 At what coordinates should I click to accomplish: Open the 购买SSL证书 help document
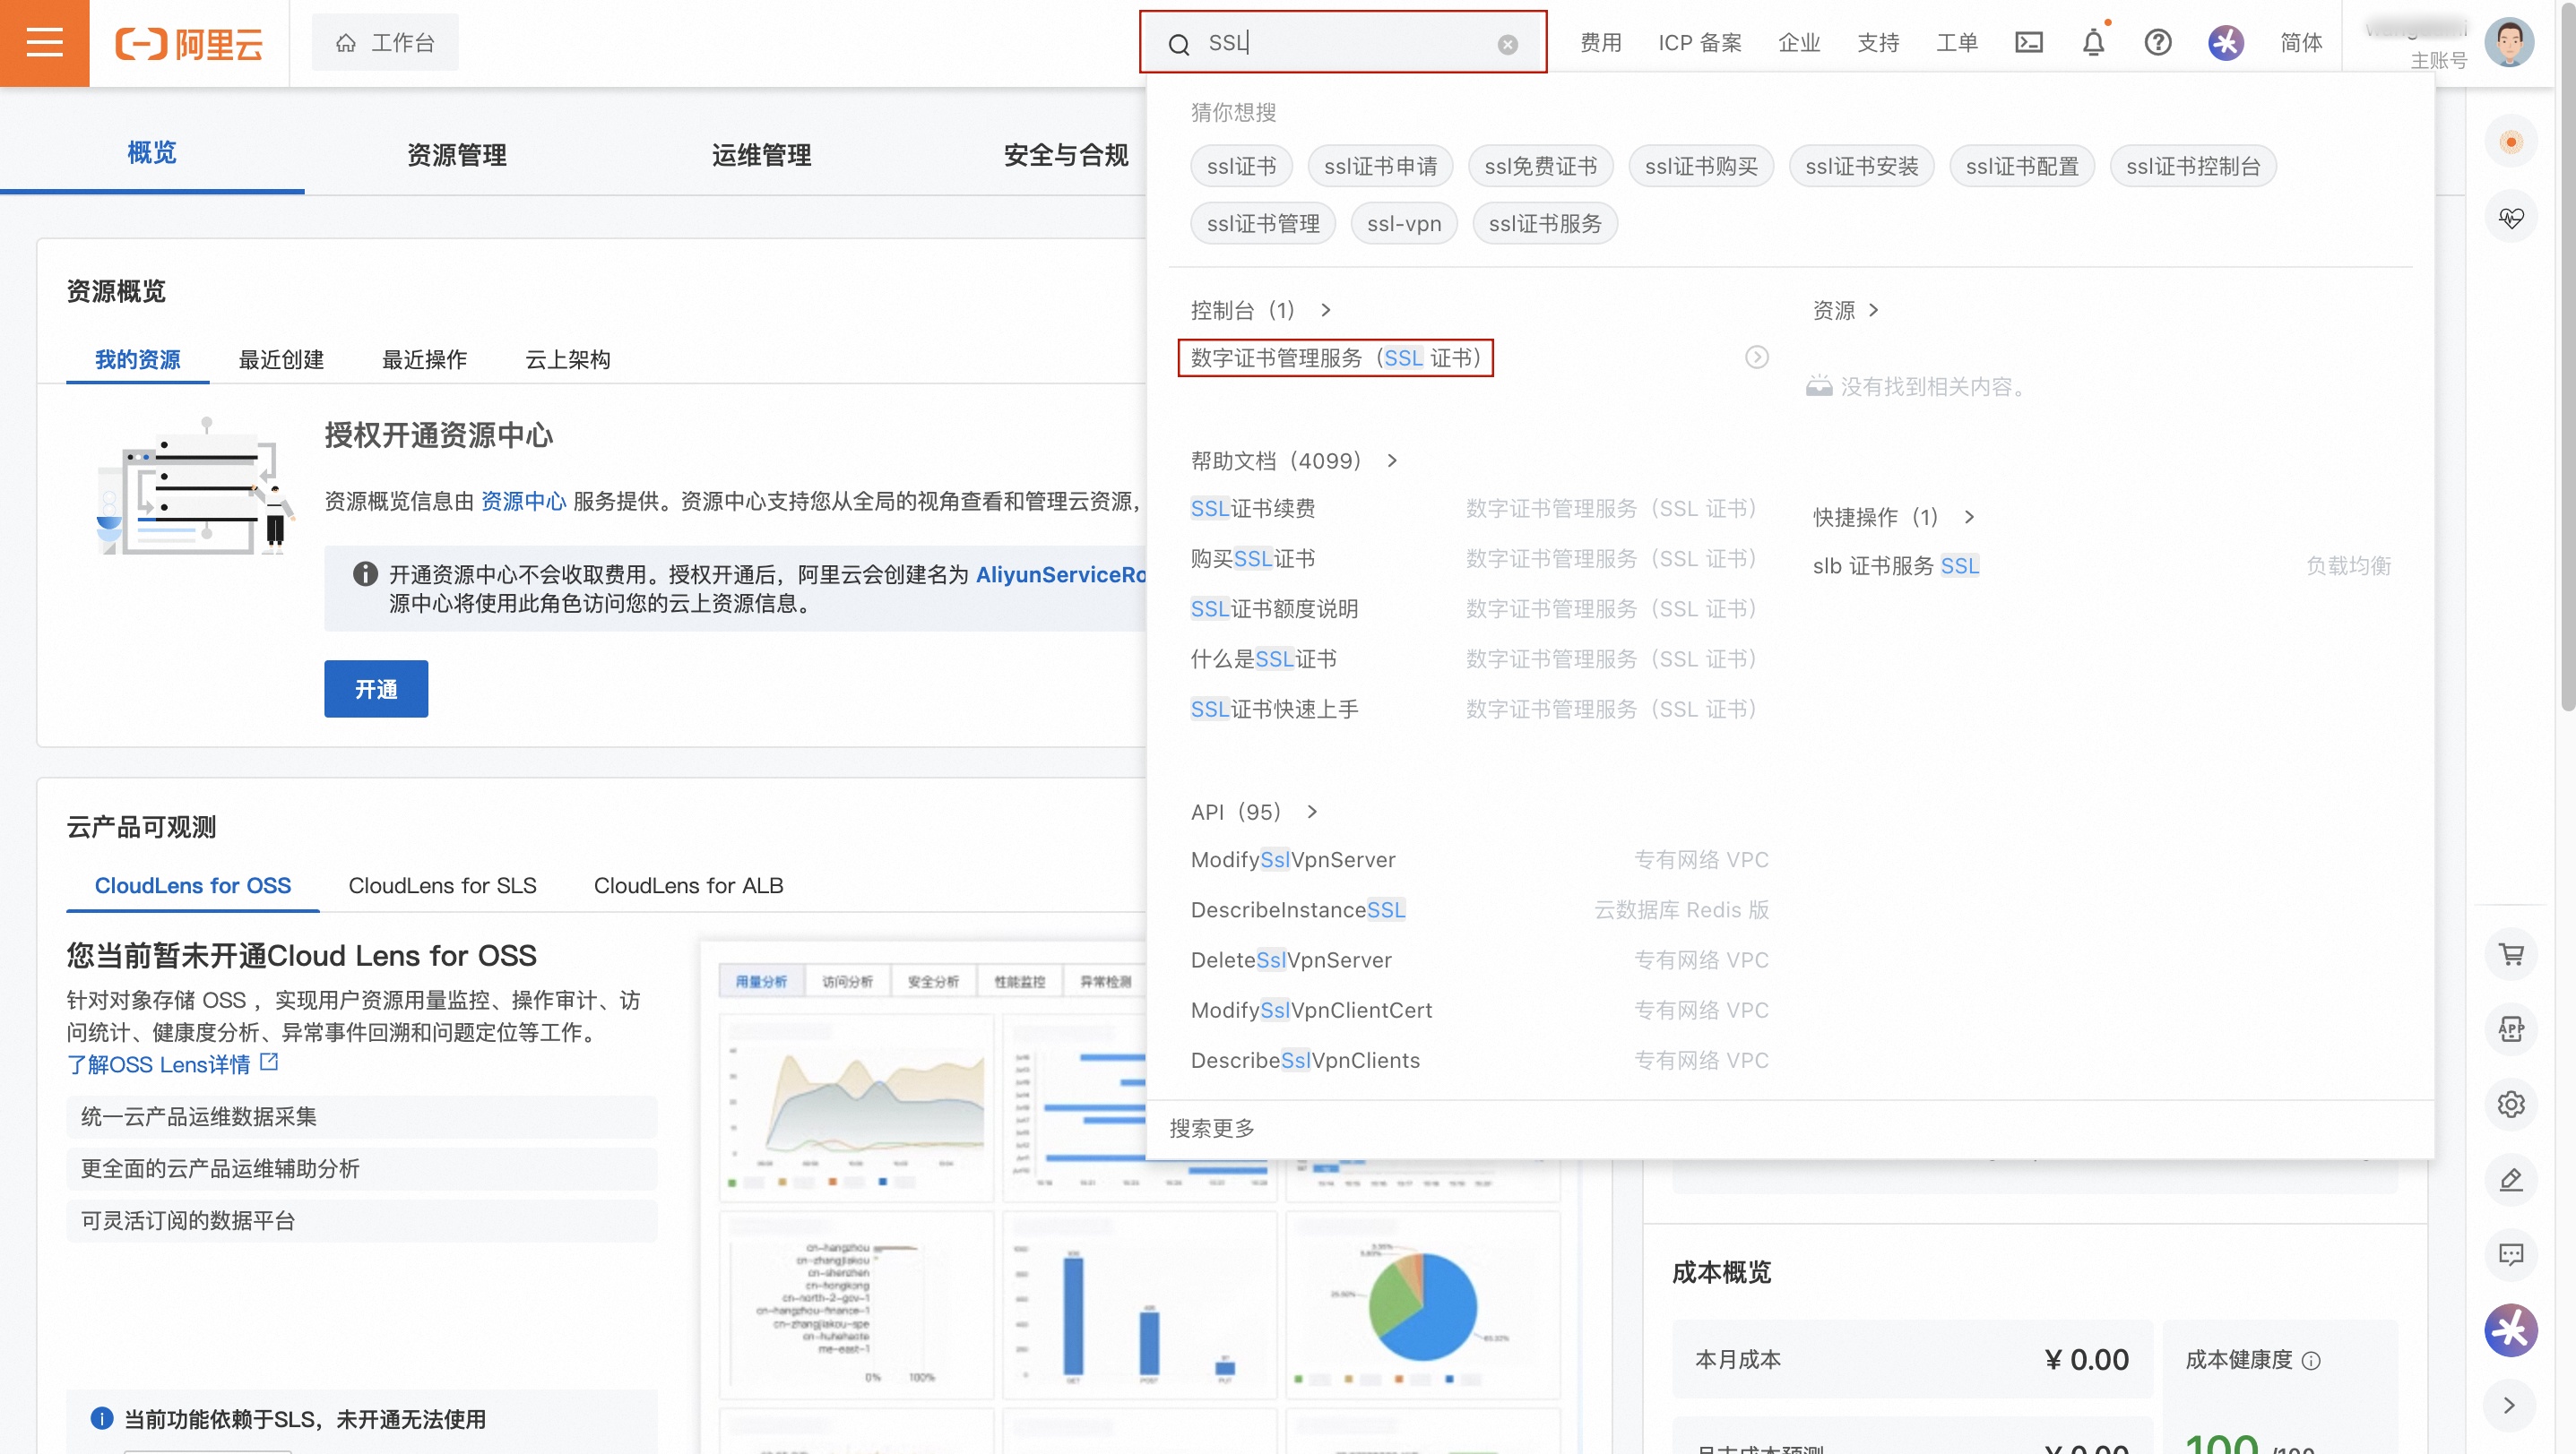(x=1253, y=559)
